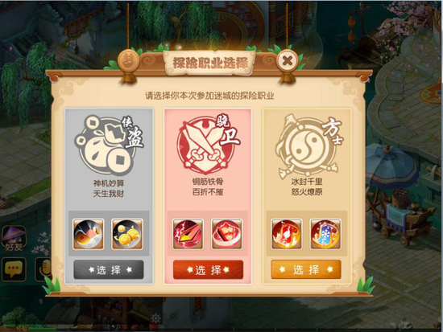Image resolution: width=443 pixels, height=332 pixels.
Task: Select the 侠盗 first skill icon
Action: (x=88, y=234)
